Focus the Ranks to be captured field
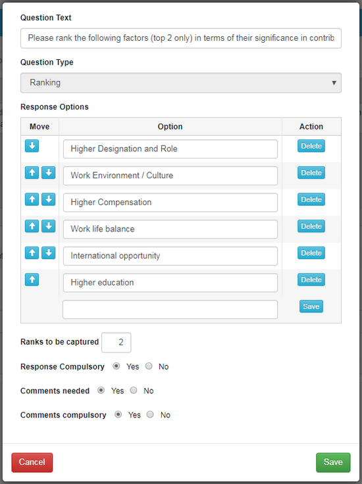Screen dimensions: 362x484 coord(116,343)
